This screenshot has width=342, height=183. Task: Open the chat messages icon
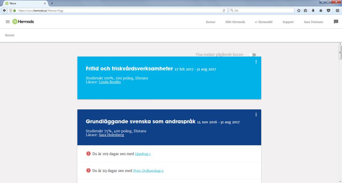point(336,22)
